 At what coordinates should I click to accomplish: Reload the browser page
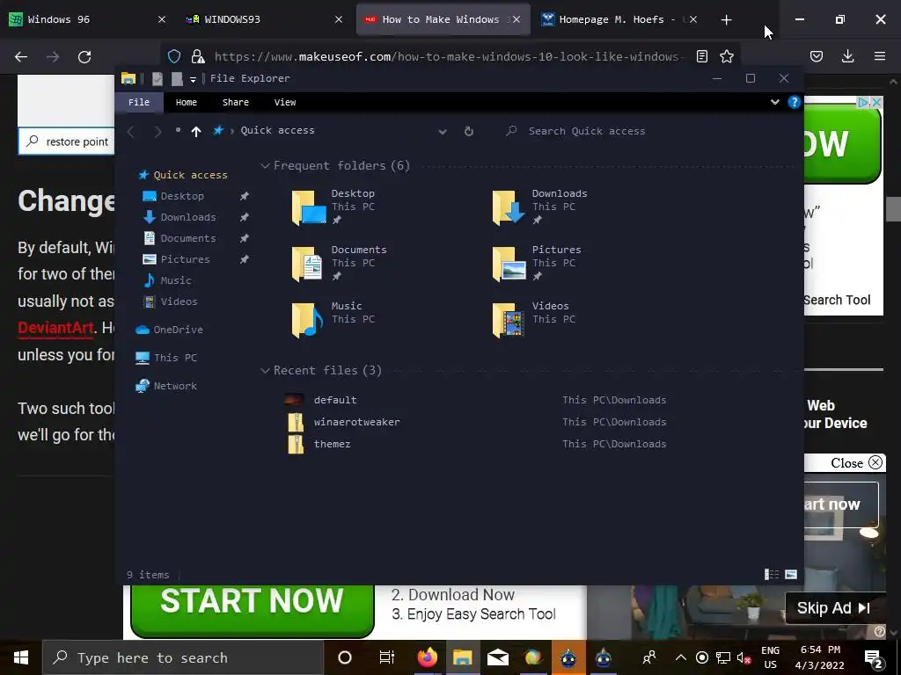pos(84,57)
